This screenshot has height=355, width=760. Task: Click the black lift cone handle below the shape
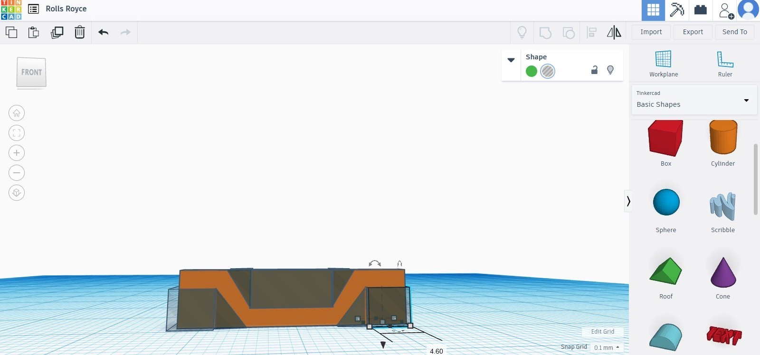point(383,345)
